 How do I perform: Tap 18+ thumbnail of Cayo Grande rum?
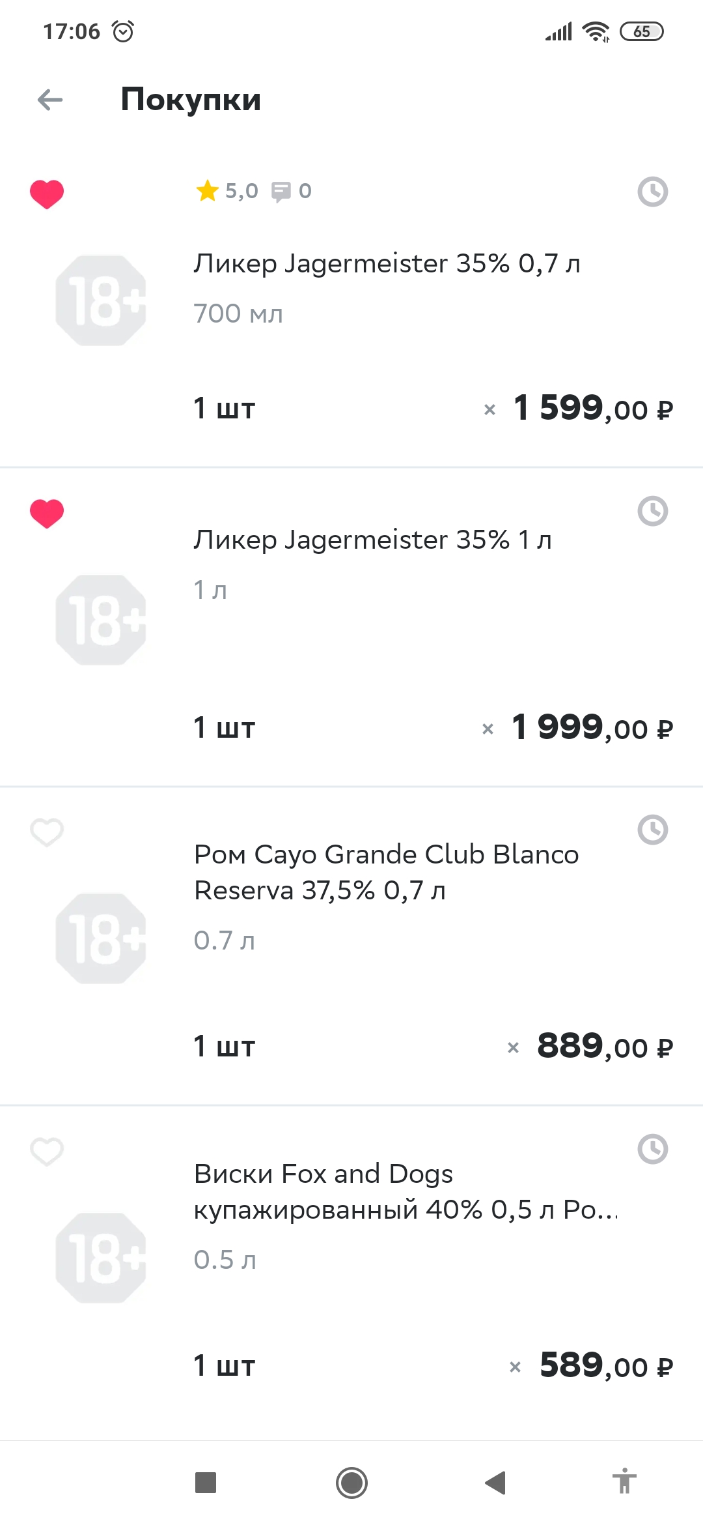click(x=101, y=938)
